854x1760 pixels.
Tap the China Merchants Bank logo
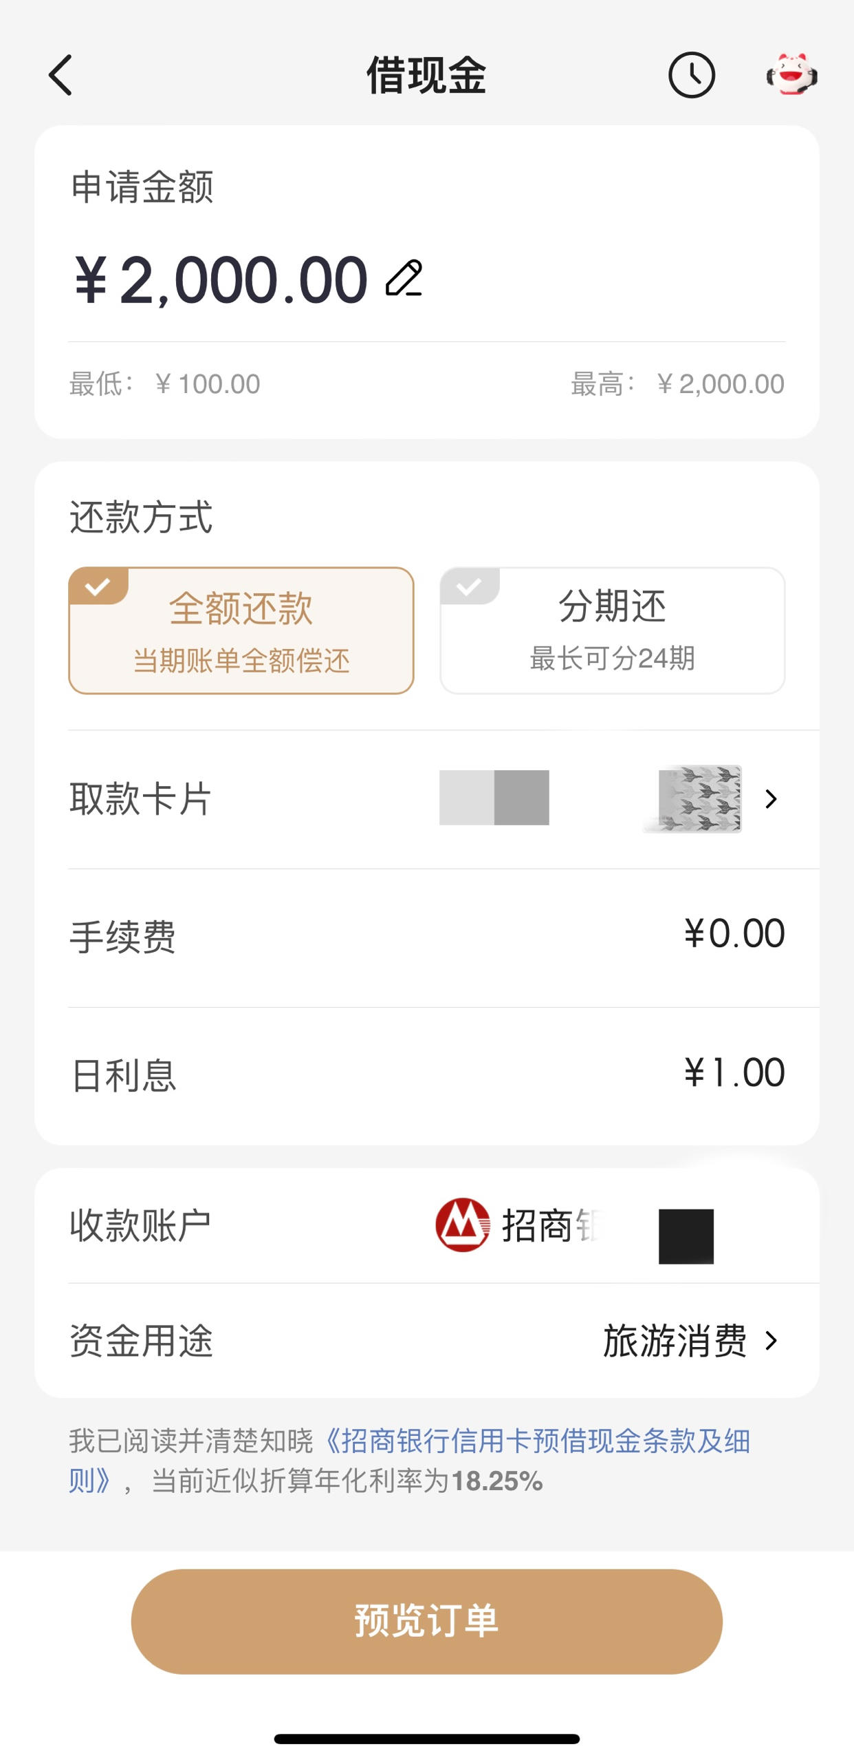click(463, 1225)
